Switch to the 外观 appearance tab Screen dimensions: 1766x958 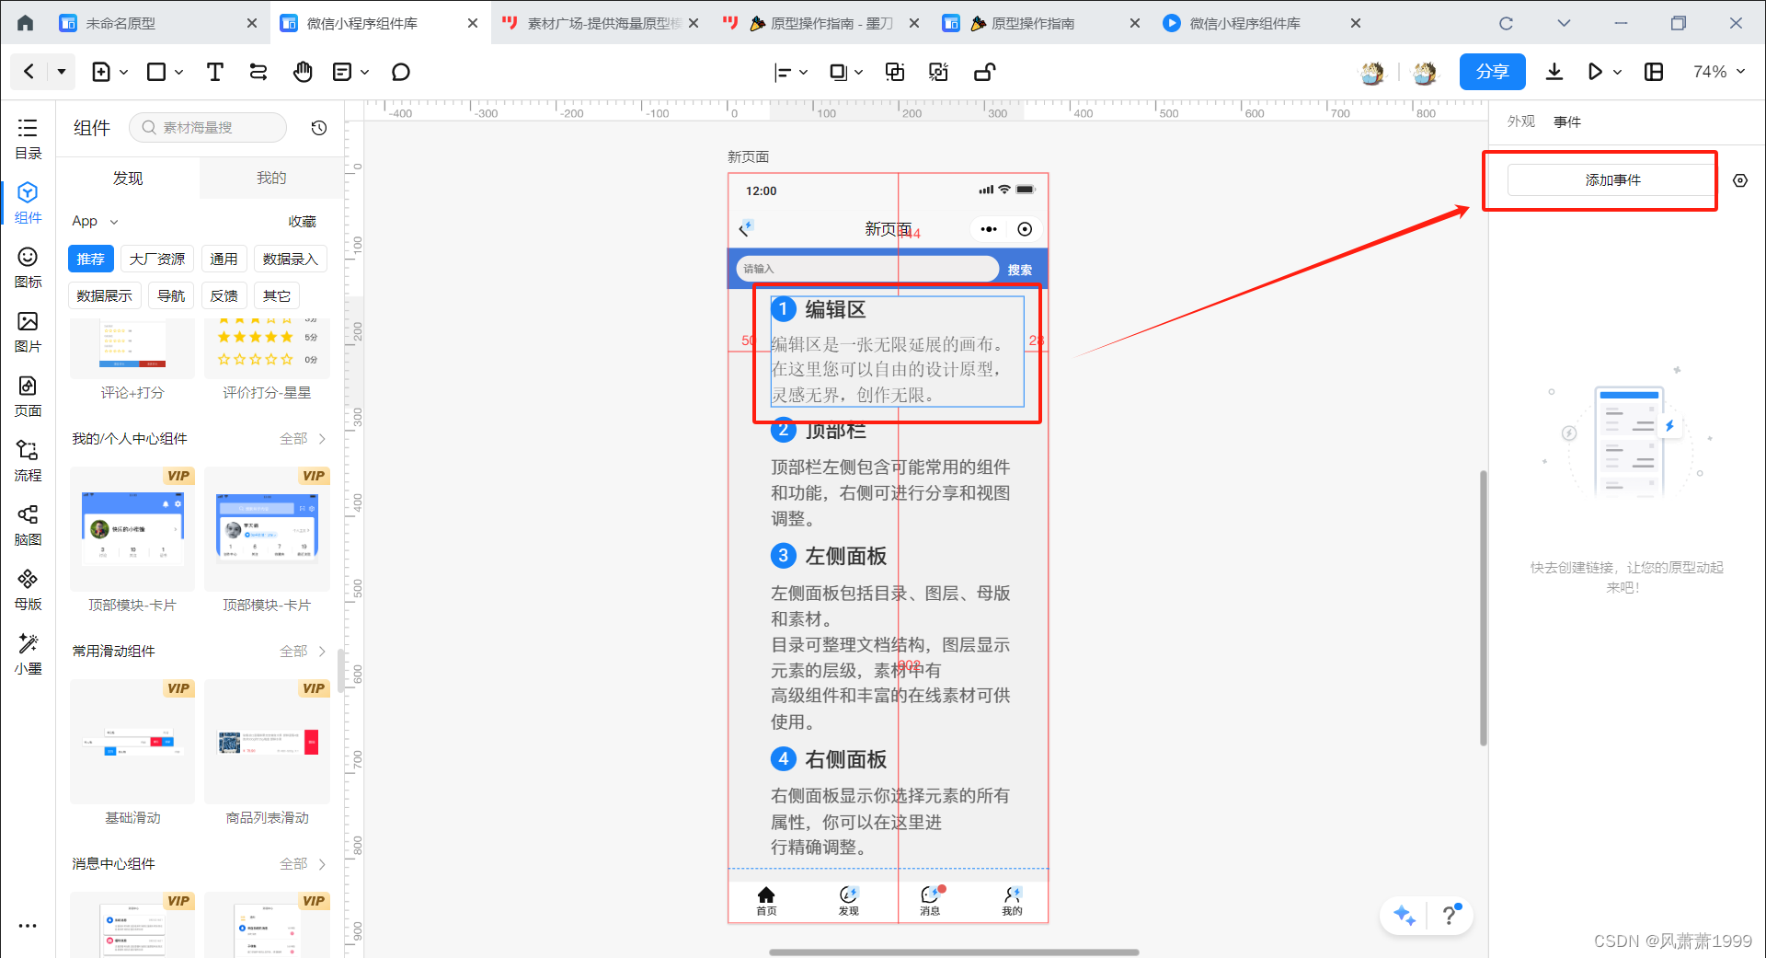(x=1521, y=121)
